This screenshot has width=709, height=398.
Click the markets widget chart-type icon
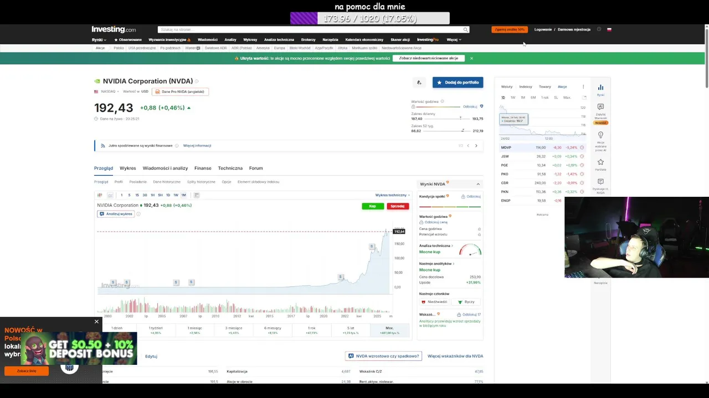tap(584, 98)
